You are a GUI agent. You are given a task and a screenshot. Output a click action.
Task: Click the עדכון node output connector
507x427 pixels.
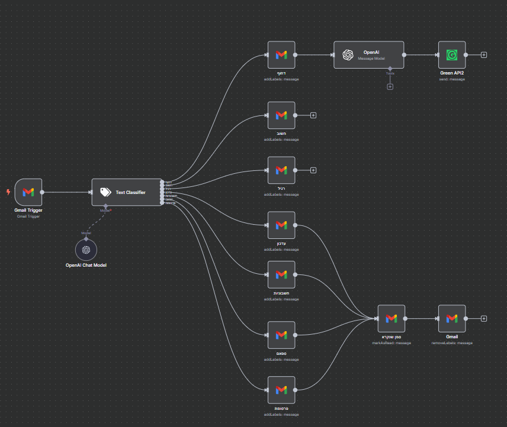tap(295, 225)
